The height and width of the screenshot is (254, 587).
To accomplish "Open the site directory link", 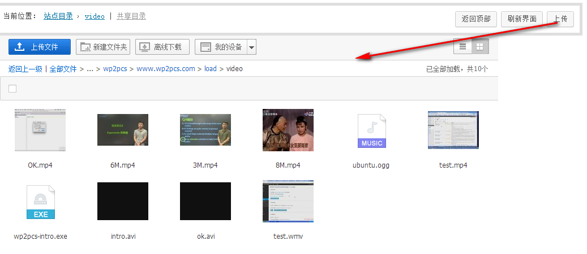I will pos(58,16).
